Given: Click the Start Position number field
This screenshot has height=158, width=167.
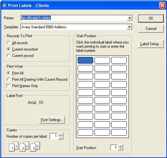Looking at the screenshot, I should click(x=114, y=147).
